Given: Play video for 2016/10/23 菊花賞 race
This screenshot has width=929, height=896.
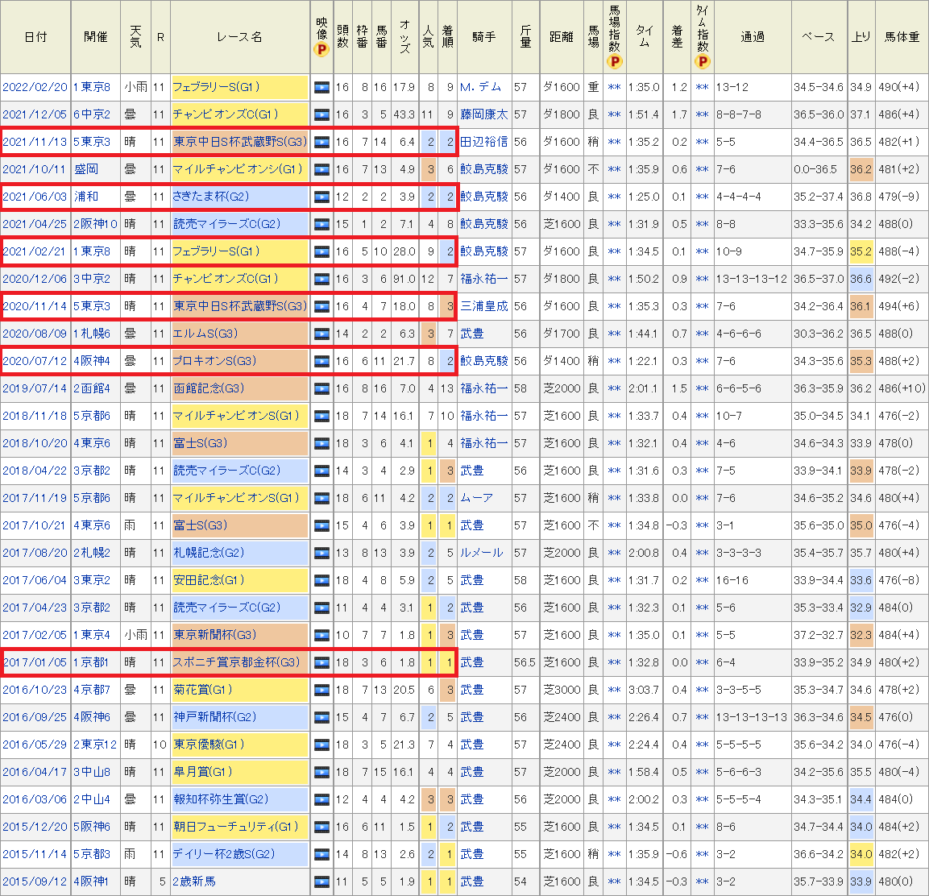Looking at the screenshot, I should [321, 691].
